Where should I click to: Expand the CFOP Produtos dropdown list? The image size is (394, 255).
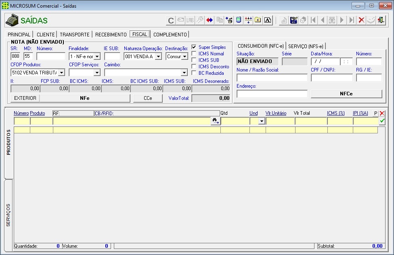pos(61,73)
